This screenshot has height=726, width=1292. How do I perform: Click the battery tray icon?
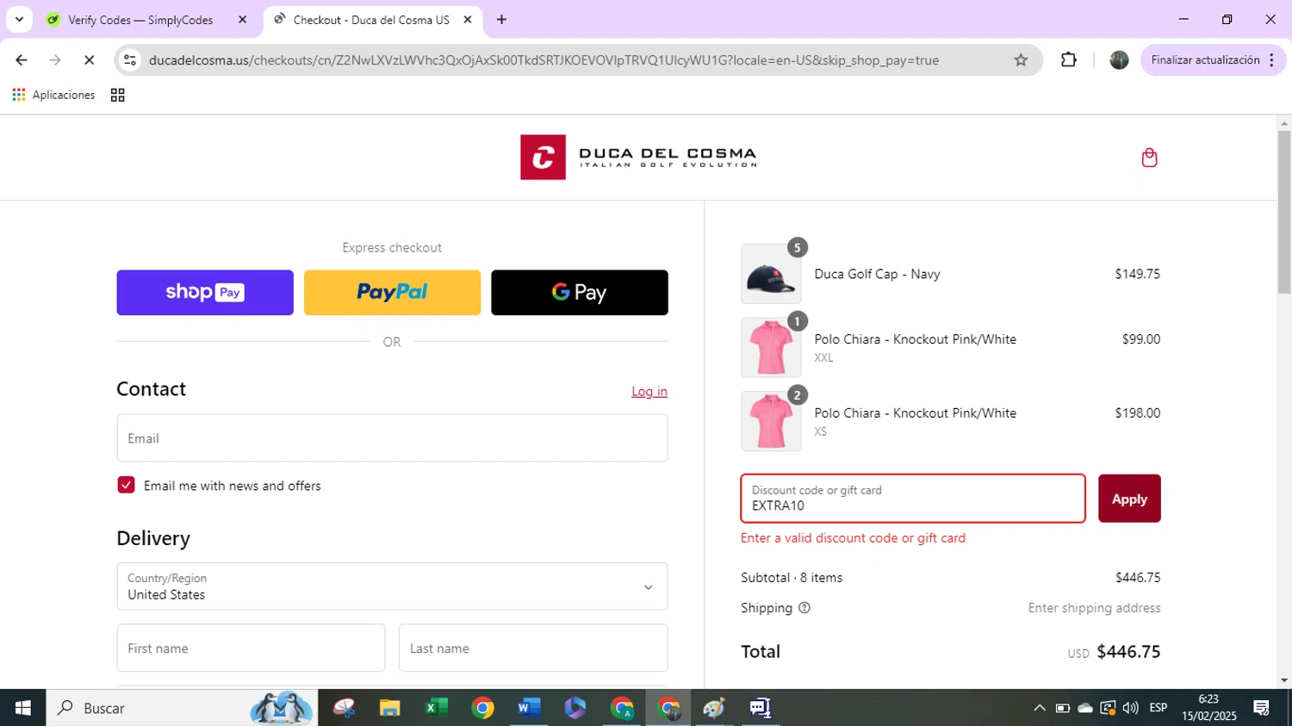tap(1063, 708)
